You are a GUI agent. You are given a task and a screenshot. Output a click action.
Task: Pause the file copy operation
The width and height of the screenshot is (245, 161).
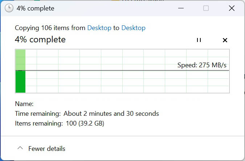[199, 40]
